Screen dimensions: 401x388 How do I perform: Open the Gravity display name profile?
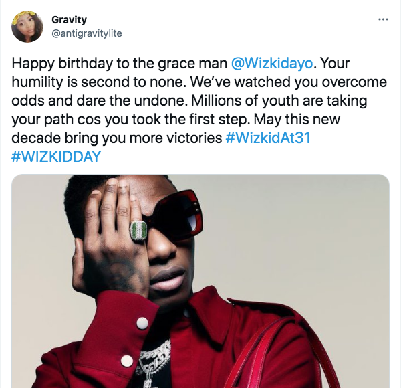coord(68,20)
